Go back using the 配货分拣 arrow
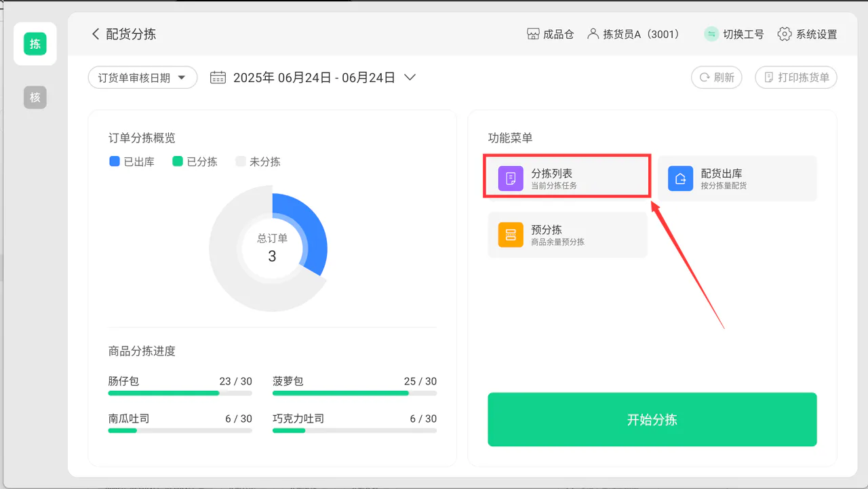This screenshot has height=489, width=868. (96, 34)
